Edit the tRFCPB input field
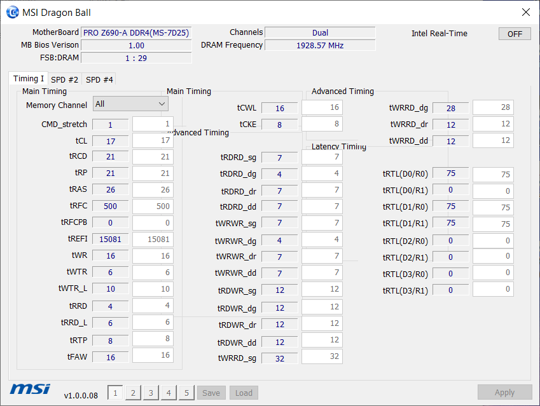Screen dimensions: 540x406 coord(153,223)
